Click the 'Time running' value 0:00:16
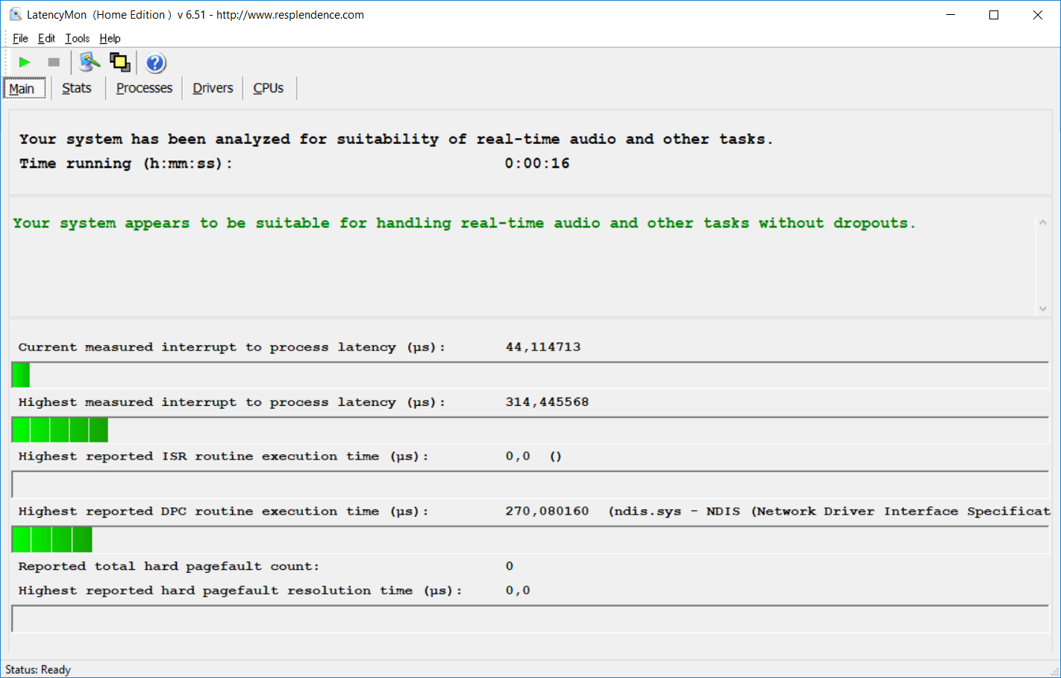Viewport: 1061px width, 678px height. (x=537, y=163)
